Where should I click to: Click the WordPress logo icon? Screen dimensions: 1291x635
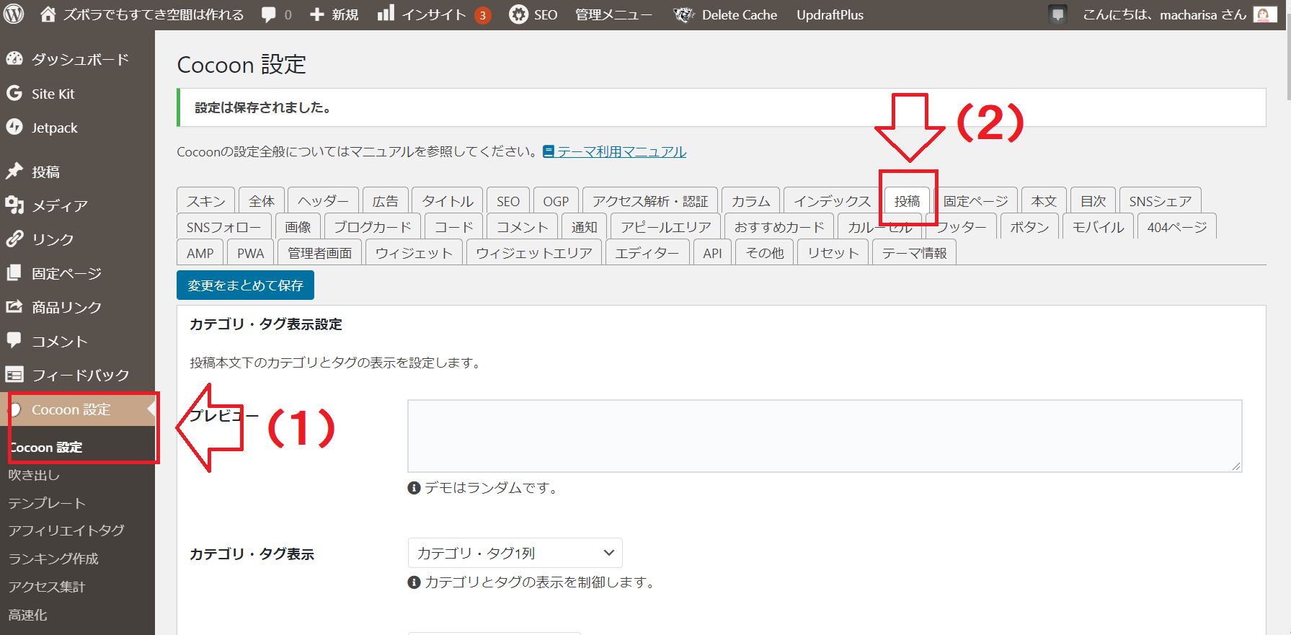click(x=14, y=14)
